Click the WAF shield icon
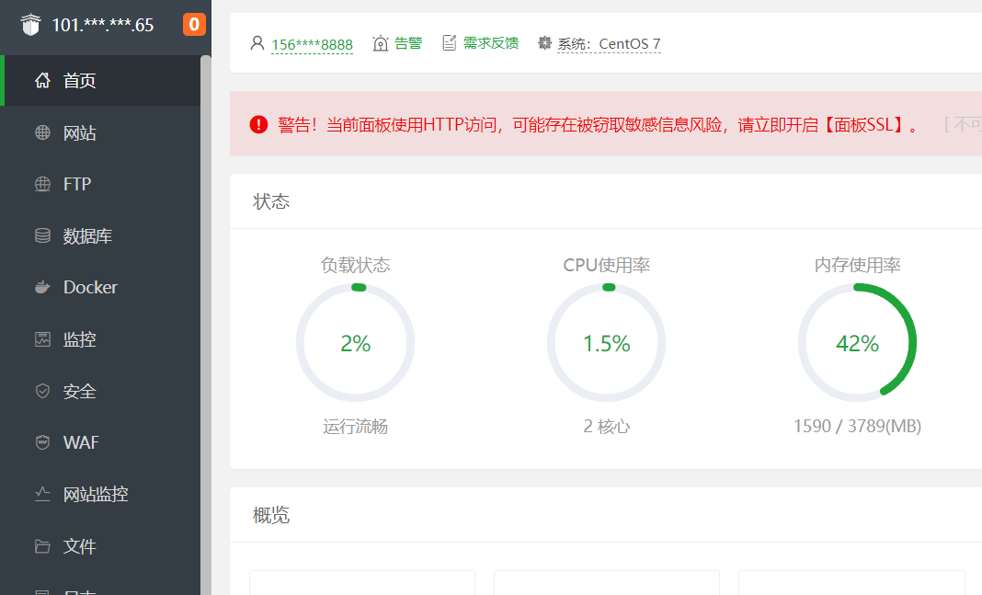Viewport: 982px width, 595px height. point(42,442)
